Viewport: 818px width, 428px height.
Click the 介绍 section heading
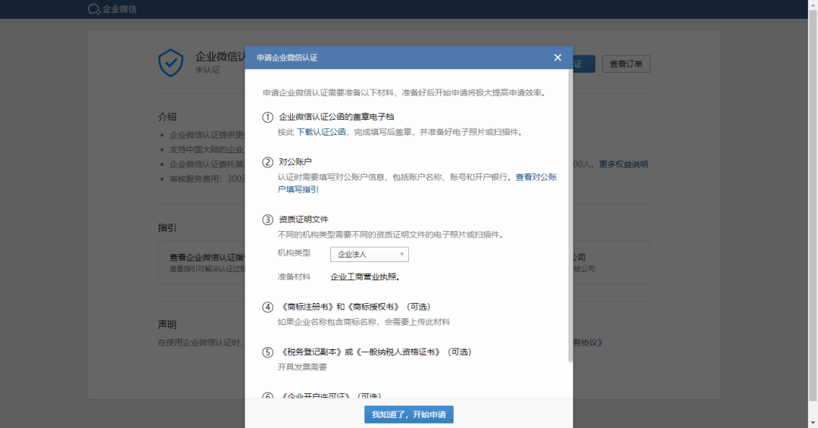coord(167,117)
